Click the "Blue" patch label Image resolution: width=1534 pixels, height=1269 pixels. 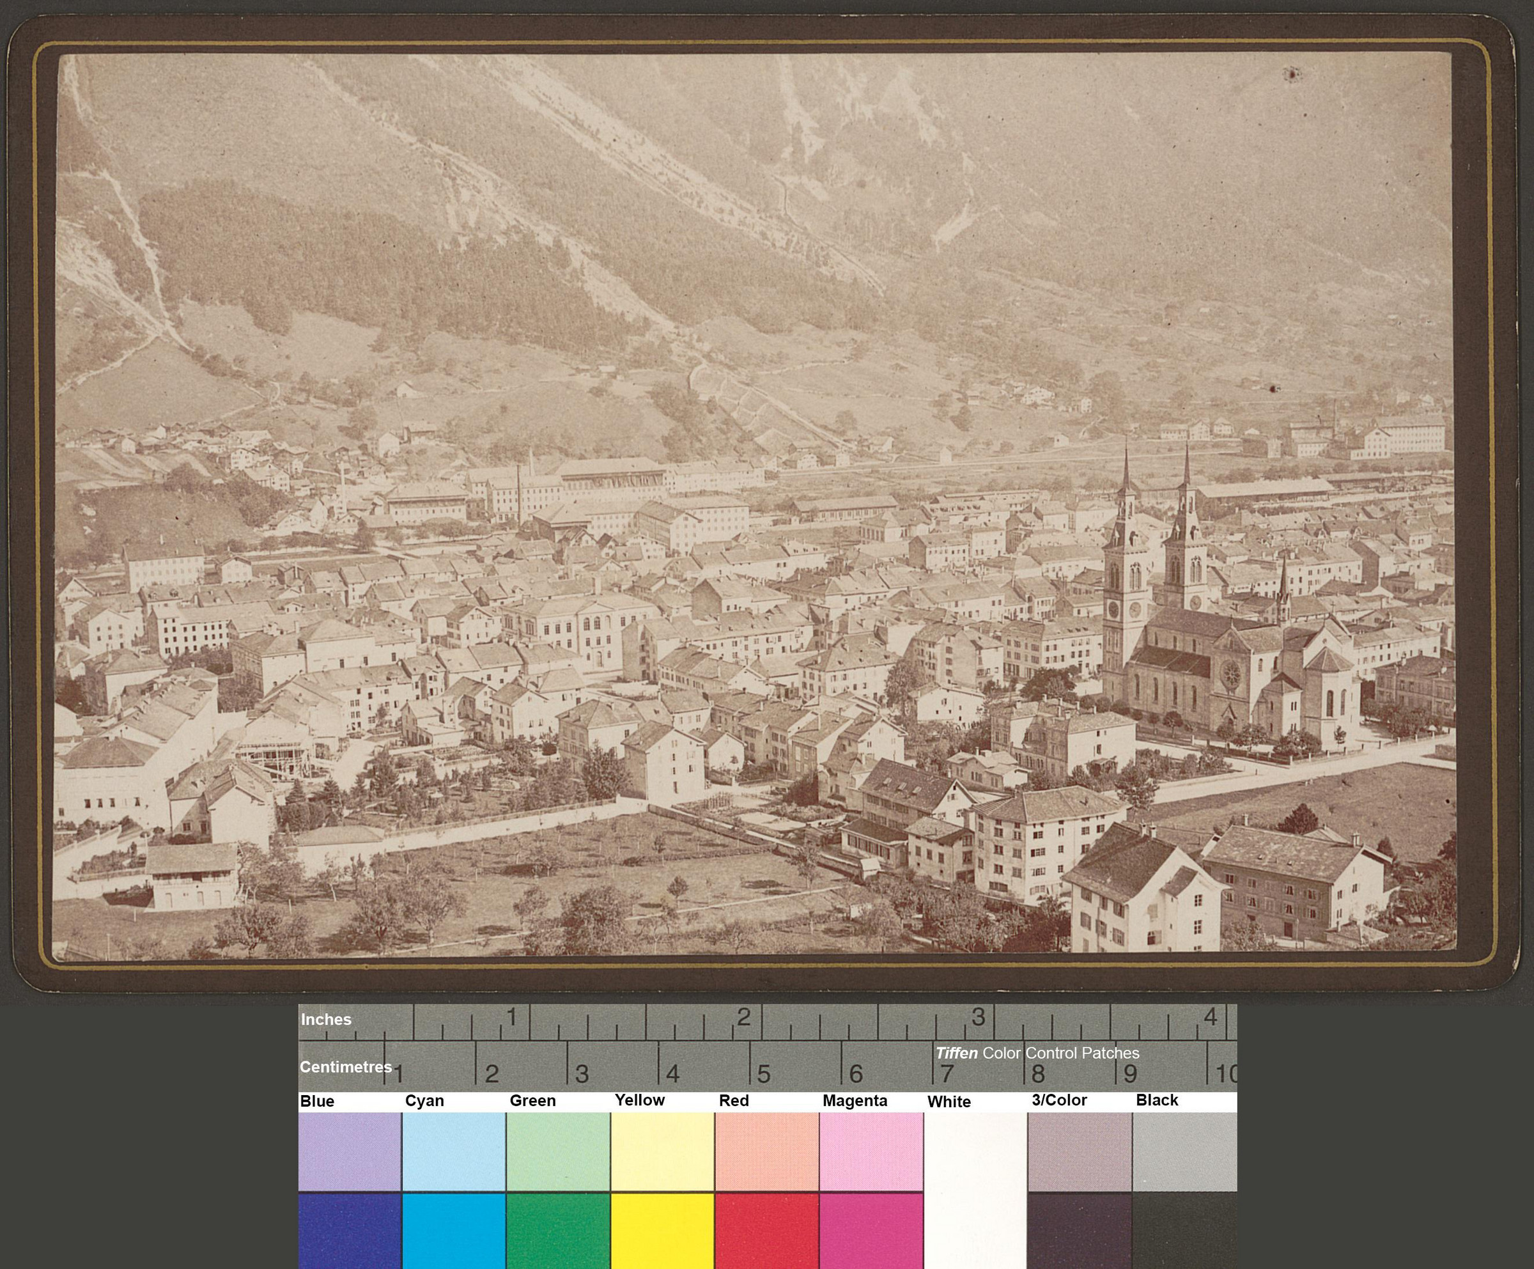[x=317, y=1101]
